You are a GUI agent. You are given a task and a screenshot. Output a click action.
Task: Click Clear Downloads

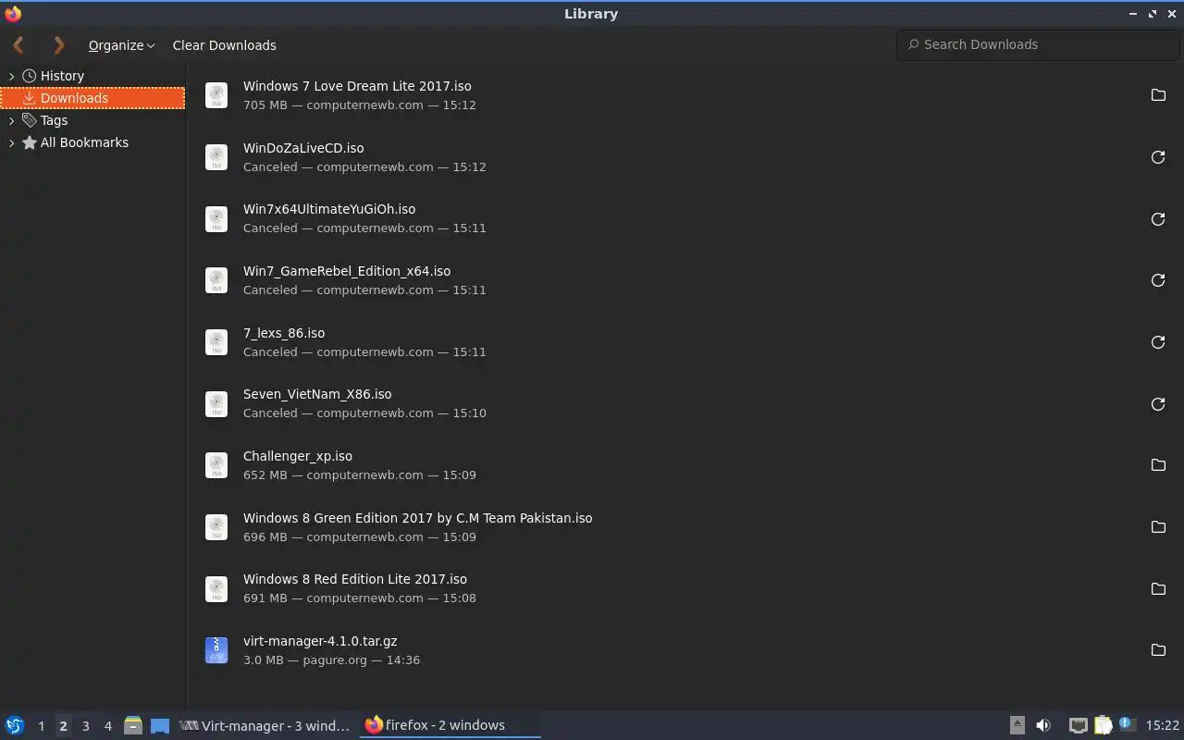[x=224, y=45]
